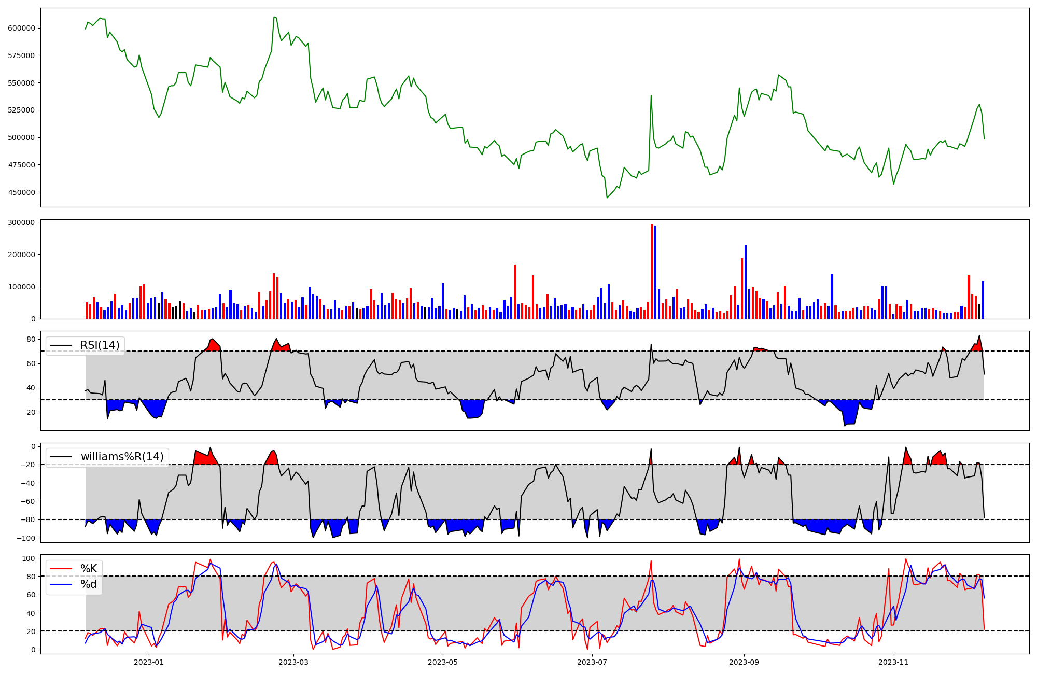The width and height of the screenshot is (1037, 674).
Task: Click the 100000 volume axis label
Action: [21, 287]
